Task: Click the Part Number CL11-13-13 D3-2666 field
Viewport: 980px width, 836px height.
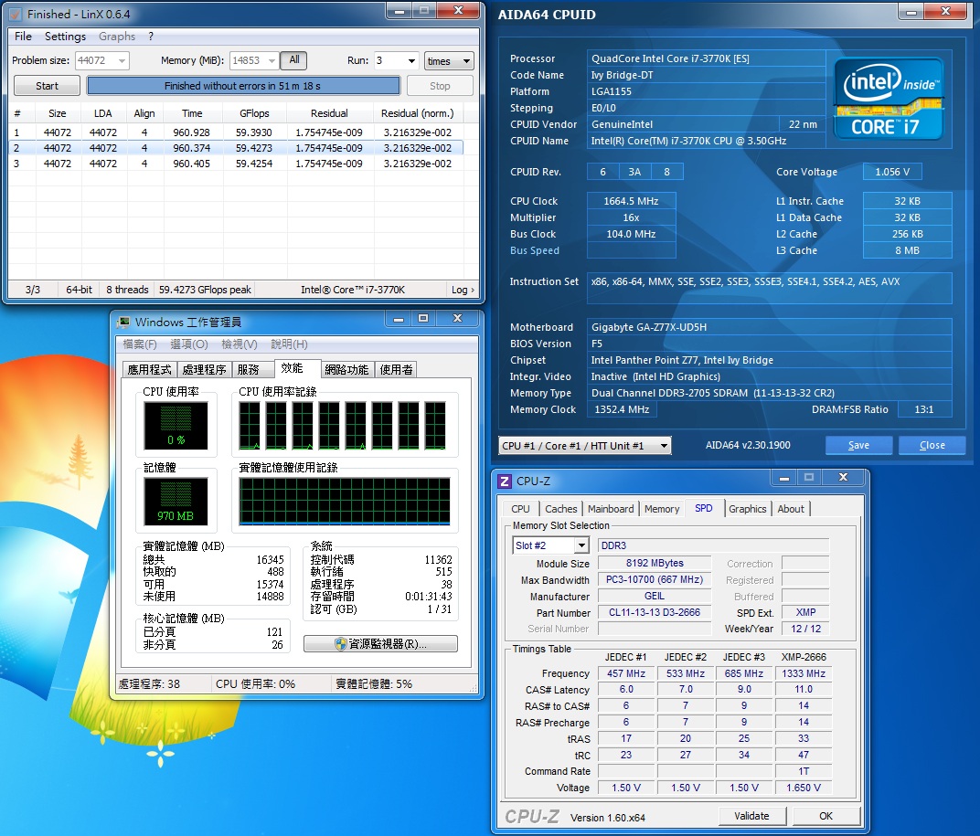Action: 655,612
